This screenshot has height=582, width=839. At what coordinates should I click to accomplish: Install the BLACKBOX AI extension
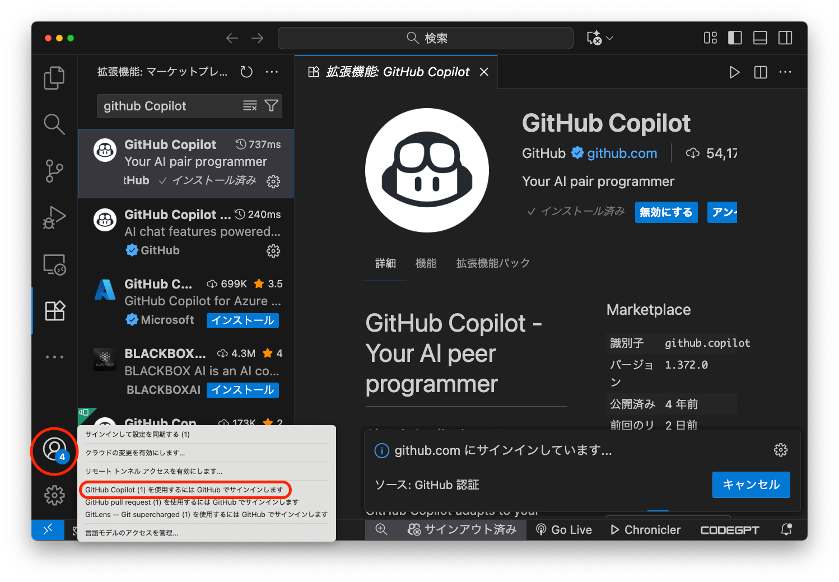tap(243, 390)
